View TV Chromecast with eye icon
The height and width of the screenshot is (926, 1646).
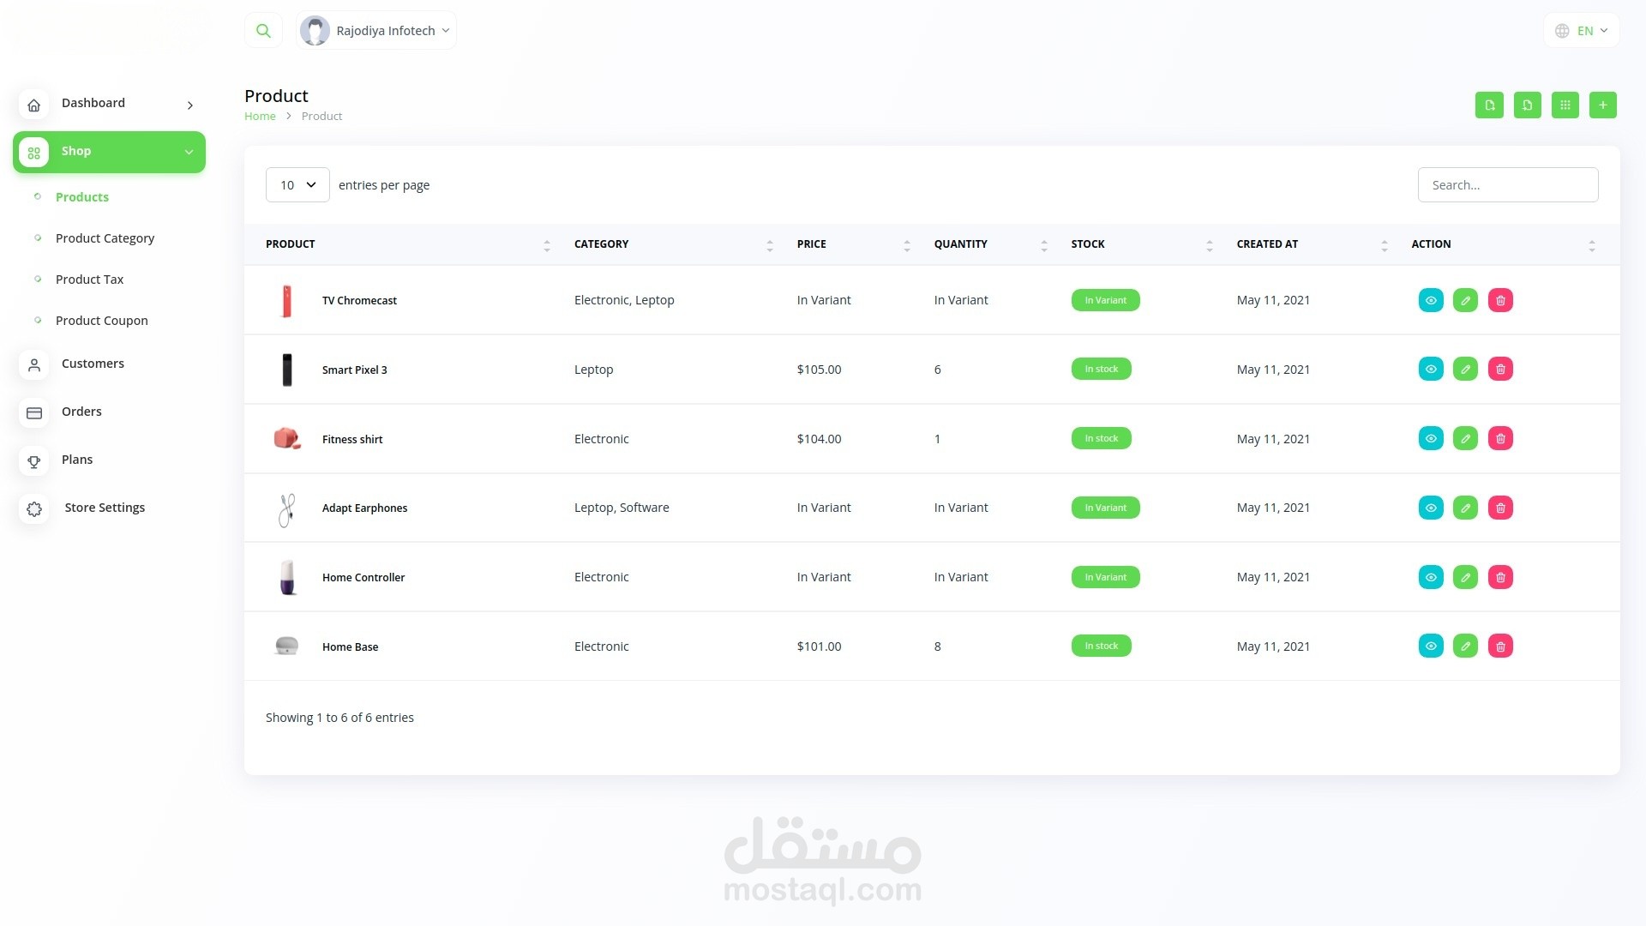1430,300
